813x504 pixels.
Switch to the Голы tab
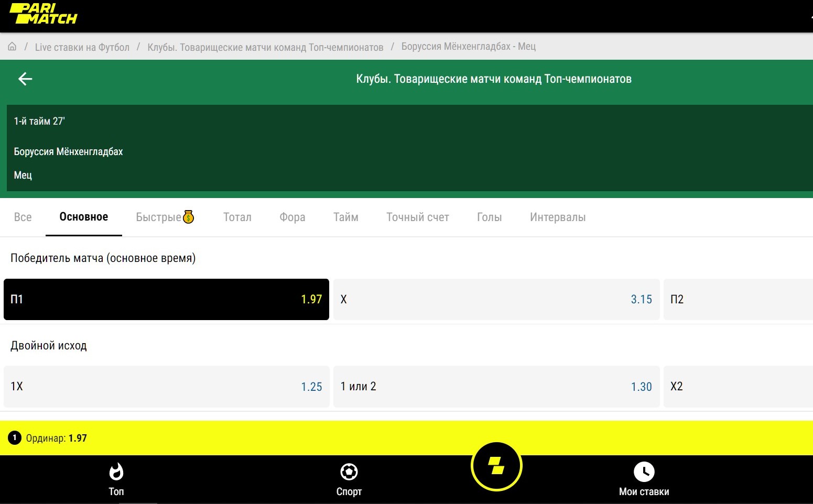[490, 217]
